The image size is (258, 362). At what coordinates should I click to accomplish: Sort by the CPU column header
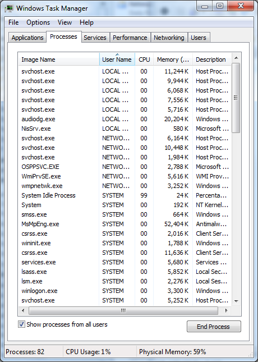pos(144,59)
